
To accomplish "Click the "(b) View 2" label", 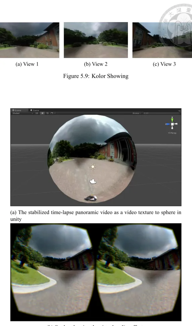I will coord(96,64).
